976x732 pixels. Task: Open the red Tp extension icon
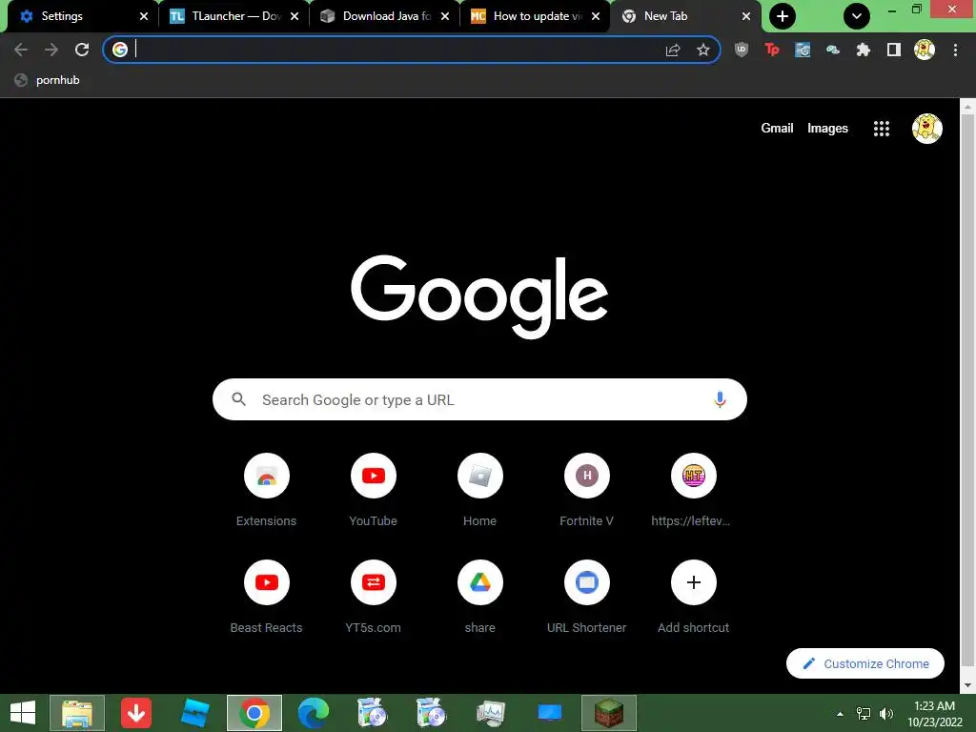[772, 50]
